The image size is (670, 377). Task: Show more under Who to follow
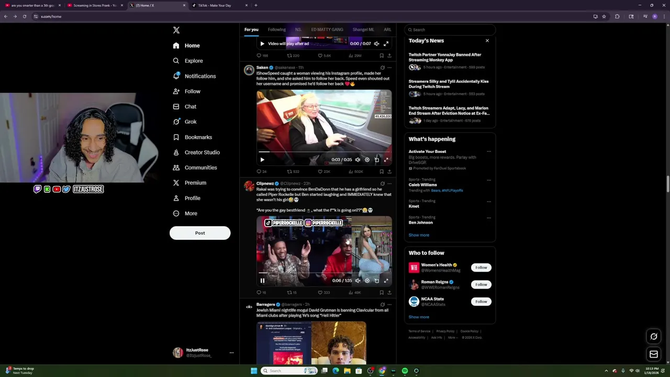[x=419, y=317]
